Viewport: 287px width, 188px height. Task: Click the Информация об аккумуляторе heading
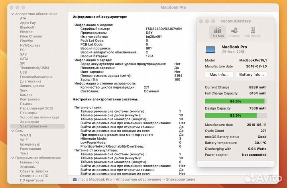pos(100,17)
